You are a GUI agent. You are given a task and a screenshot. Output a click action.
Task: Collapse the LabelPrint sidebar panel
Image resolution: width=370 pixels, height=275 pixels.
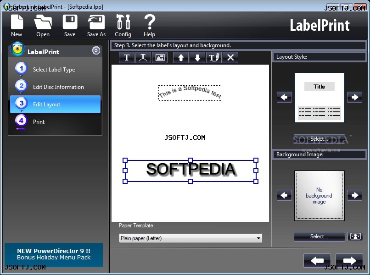point(96,50)
